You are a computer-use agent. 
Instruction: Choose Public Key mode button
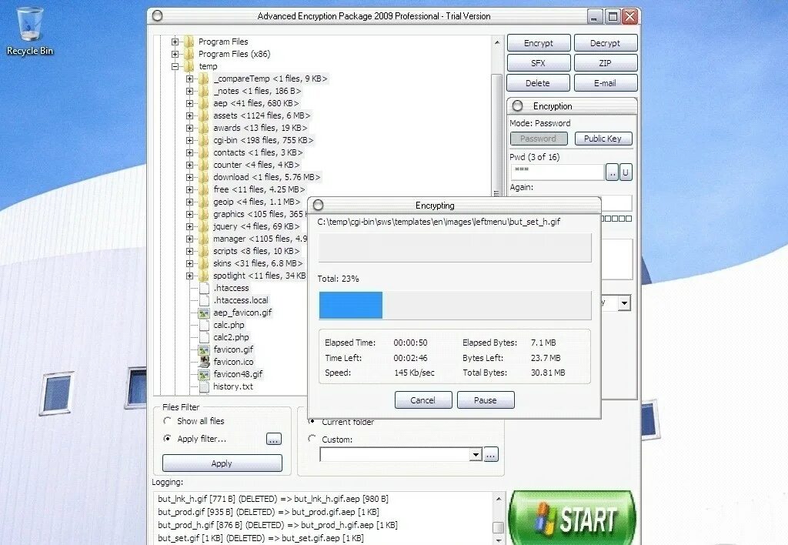603,139
